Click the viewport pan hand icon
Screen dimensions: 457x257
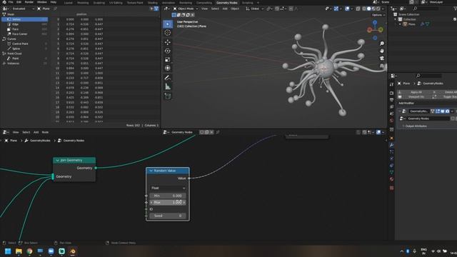(x=382, y=51)
